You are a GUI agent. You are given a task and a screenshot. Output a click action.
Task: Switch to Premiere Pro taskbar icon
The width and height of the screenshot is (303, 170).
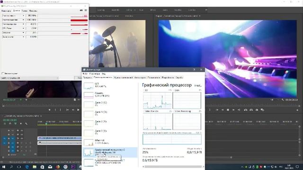73,167
